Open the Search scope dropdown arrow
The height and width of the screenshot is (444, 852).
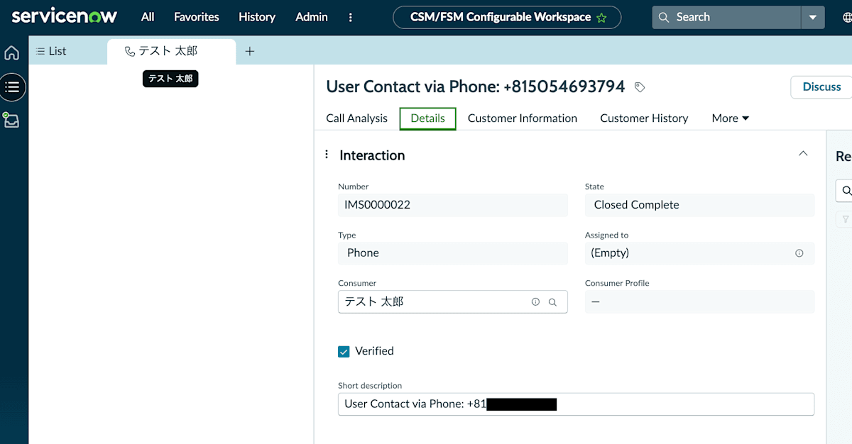click(813, 17)
